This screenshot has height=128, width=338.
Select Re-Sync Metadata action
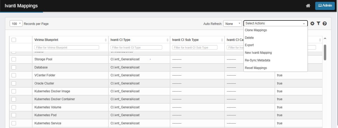click(257, 60)
